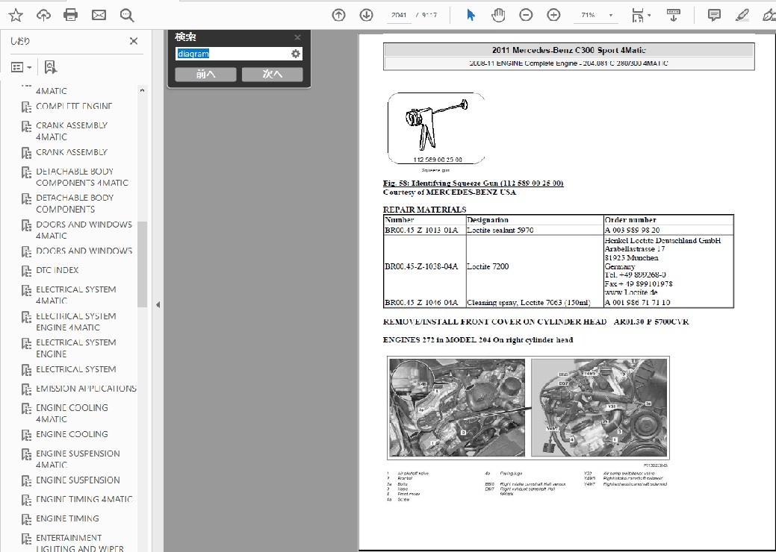
Task: Click the star bookmark icon in toolbar
Action: 16,16
